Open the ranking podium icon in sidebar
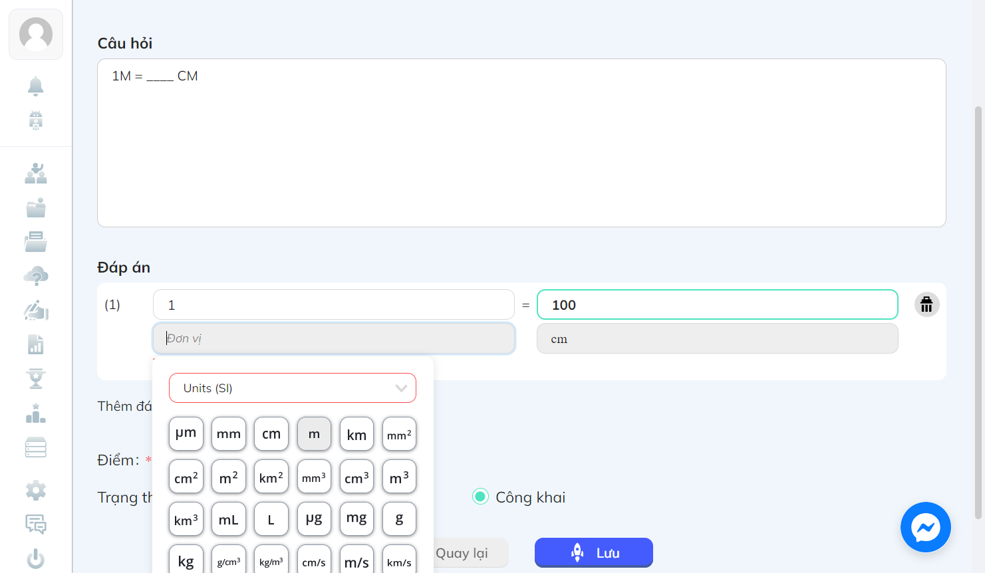The width and height of the screenshot is (985, 573). 36,413
